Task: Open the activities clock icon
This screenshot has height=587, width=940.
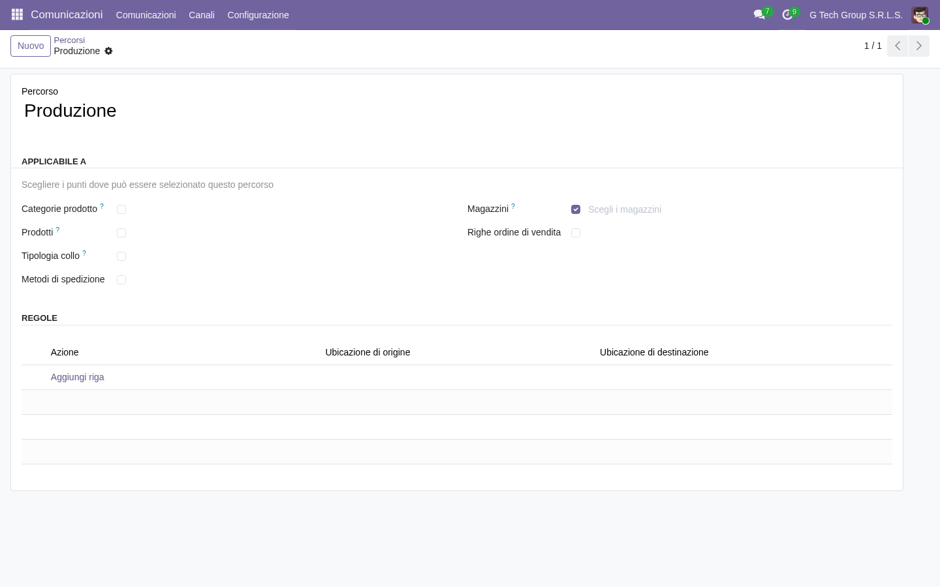Action: coord(787,14)
